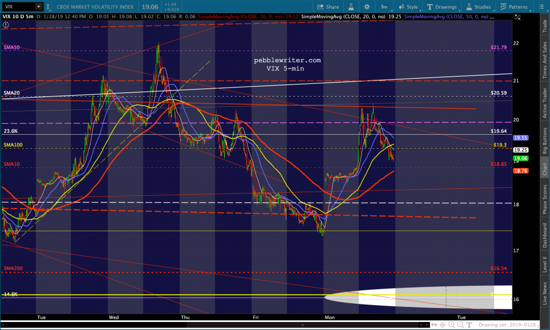Click the chart alert exclamation icon
This screenshot has width=550, height=330.
point(5,25)
